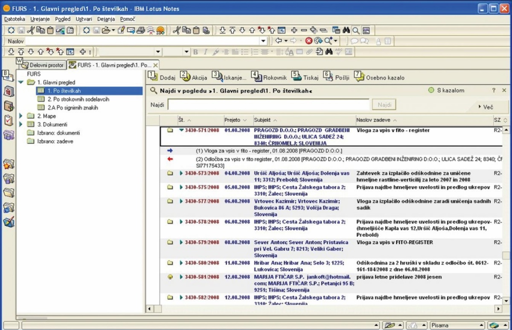Click the address book icon in left bar

9,106
